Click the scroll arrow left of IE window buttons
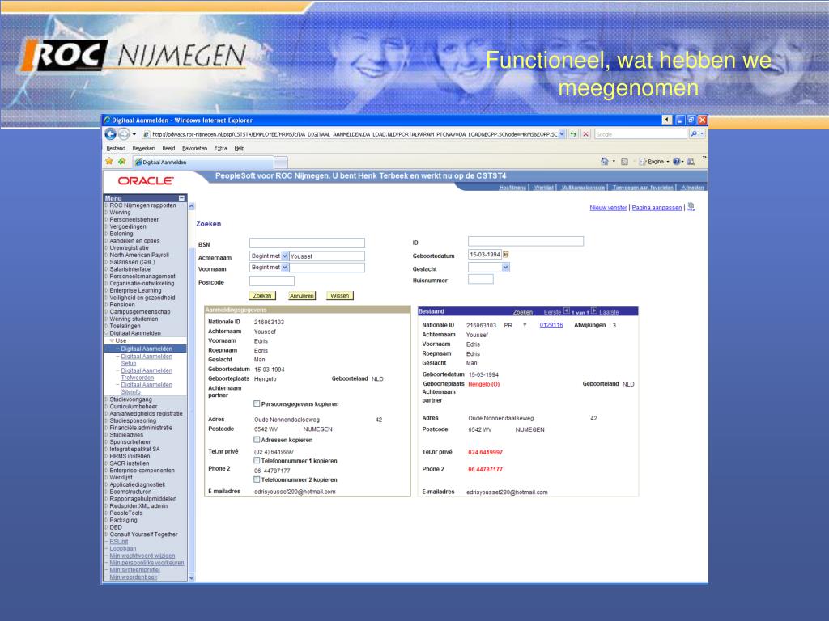Image resolution: width=829 pixels, height=621 pixels. [667, 120]
